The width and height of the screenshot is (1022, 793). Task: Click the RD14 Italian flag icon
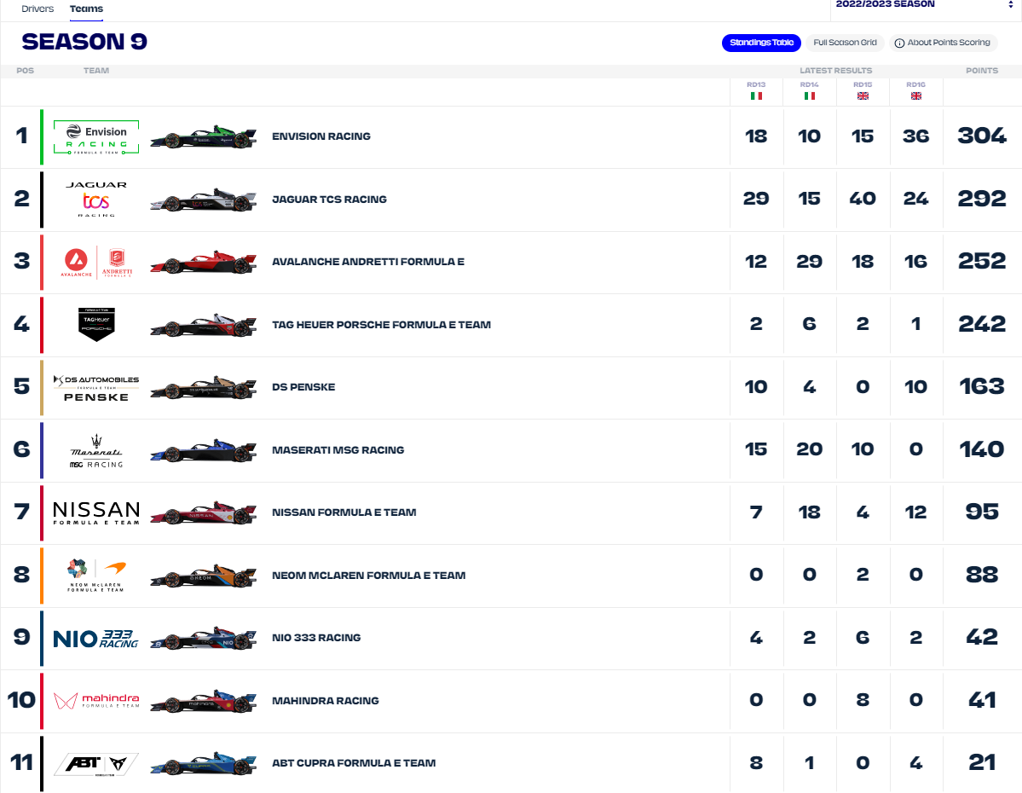pos(810,96)
